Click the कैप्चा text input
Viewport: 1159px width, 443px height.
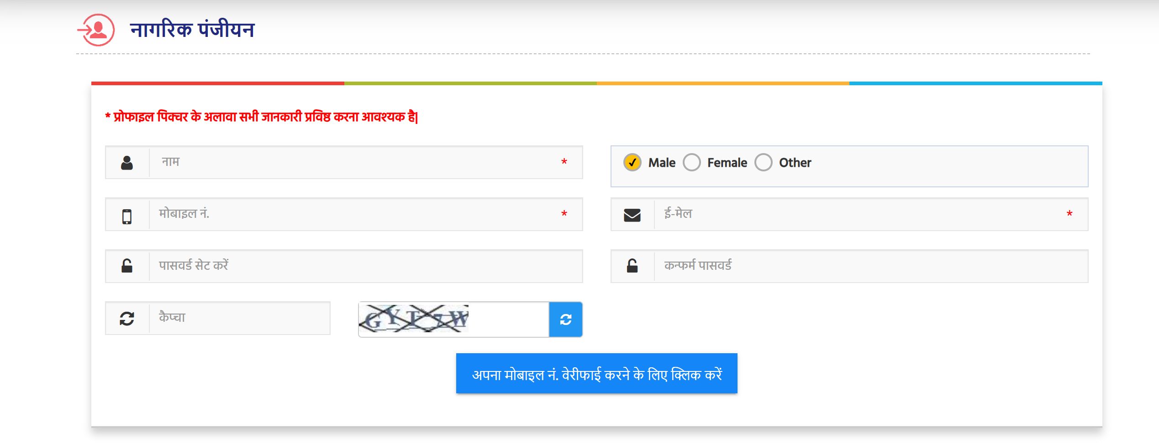tap(239, 318)
